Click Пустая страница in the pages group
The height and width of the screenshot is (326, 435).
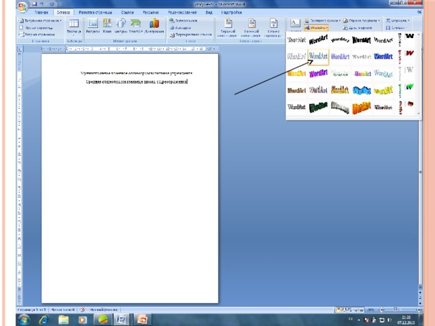tap(36, 28)
